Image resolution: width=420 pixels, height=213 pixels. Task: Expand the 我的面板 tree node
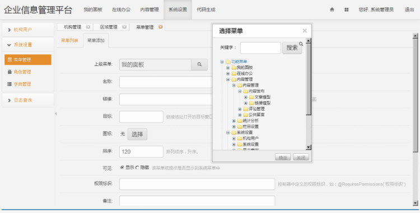(228, 68)
